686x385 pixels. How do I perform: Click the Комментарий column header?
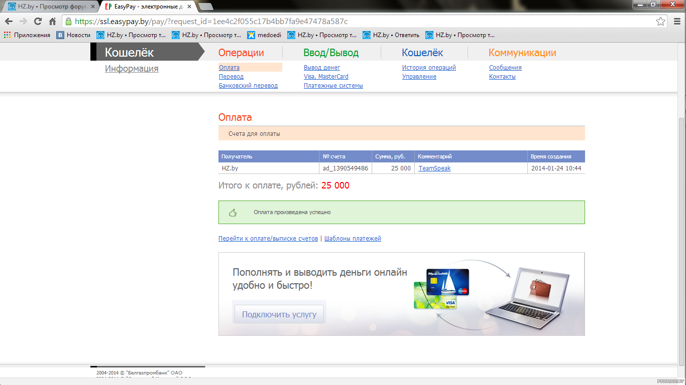471,156
